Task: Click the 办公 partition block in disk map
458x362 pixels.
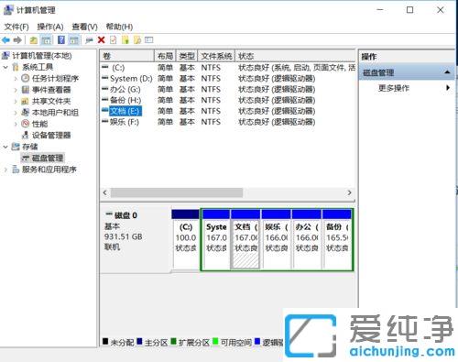Action: 307,240
